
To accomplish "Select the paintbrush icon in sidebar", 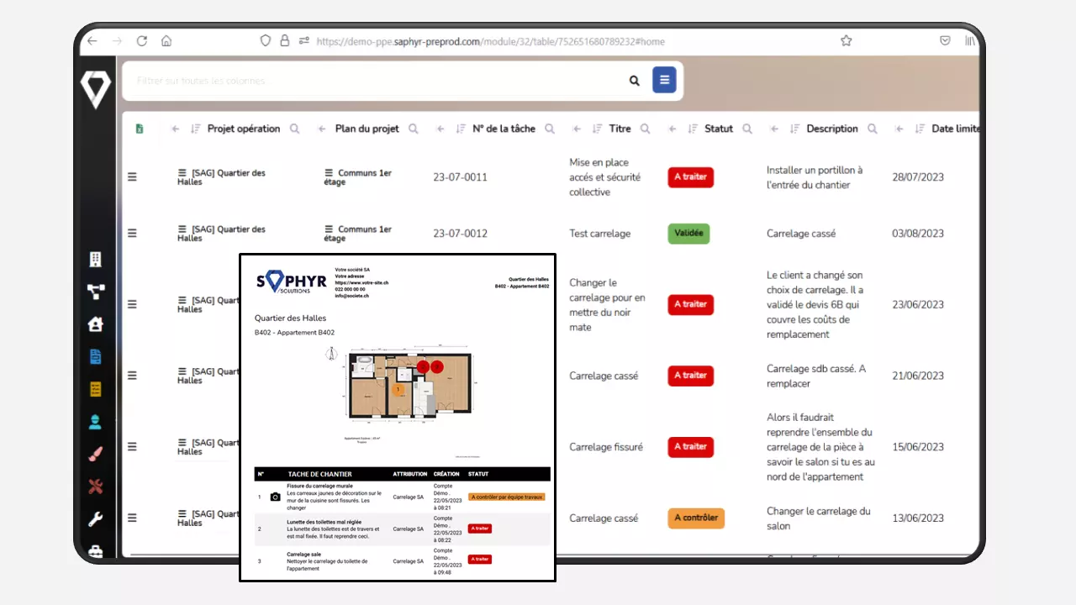I will [x=95, y=455].
